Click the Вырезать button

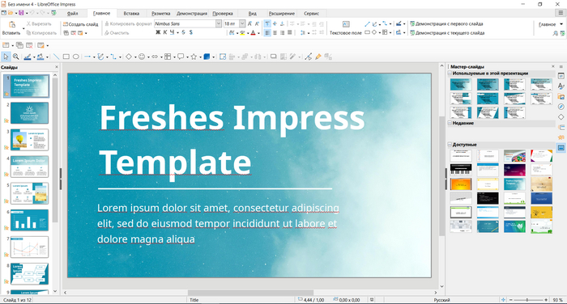click(x=39, y=23)
